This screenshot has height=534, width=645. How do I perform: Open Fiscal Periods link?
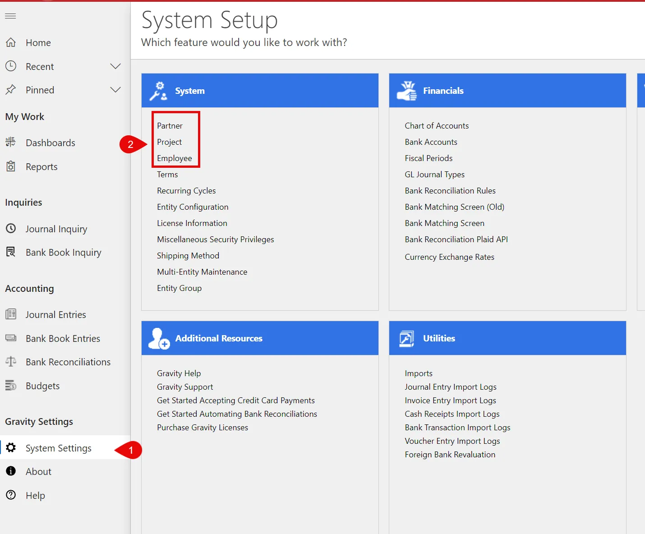point(428,158)
